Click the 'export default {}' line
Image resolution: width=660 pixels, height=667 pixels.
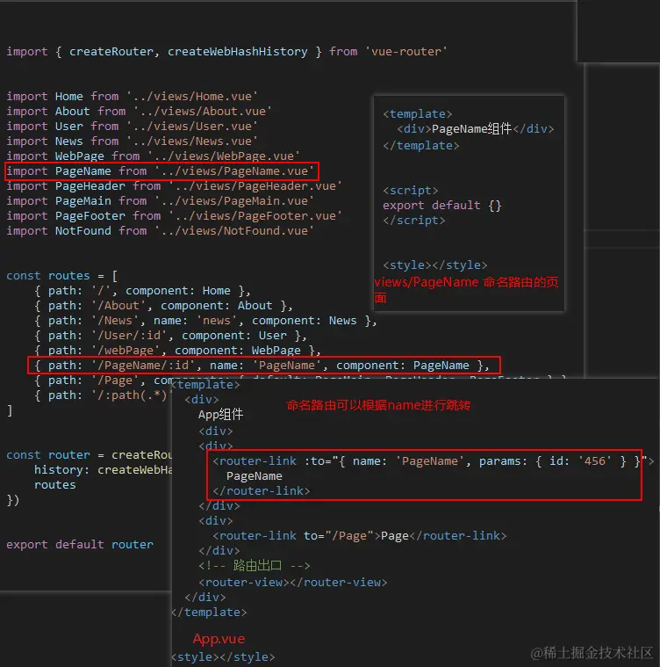point(442,205)
